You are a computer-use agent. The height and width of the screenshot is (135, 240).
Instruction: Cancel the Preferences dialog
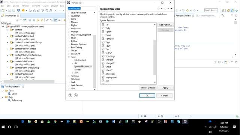tap(164, 96)
